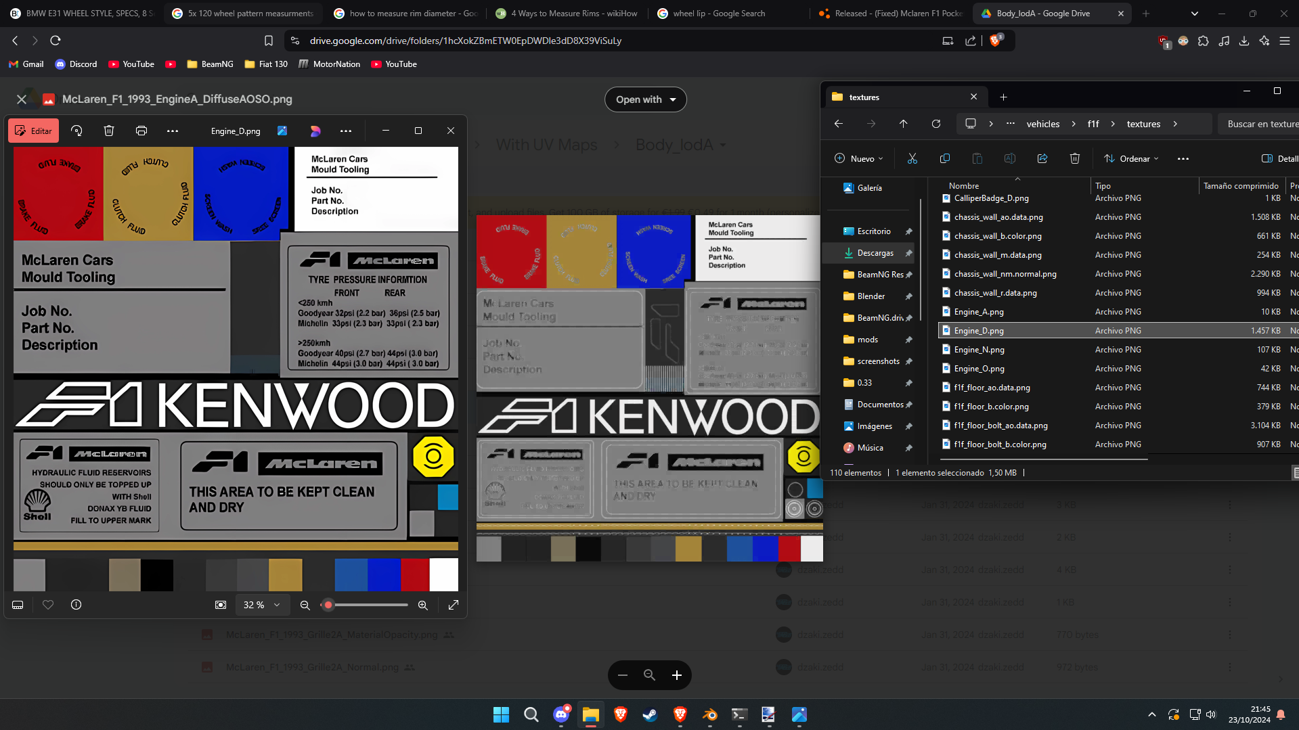
Task: Go up one folder in File Explorer
Action: pos(904,124)
